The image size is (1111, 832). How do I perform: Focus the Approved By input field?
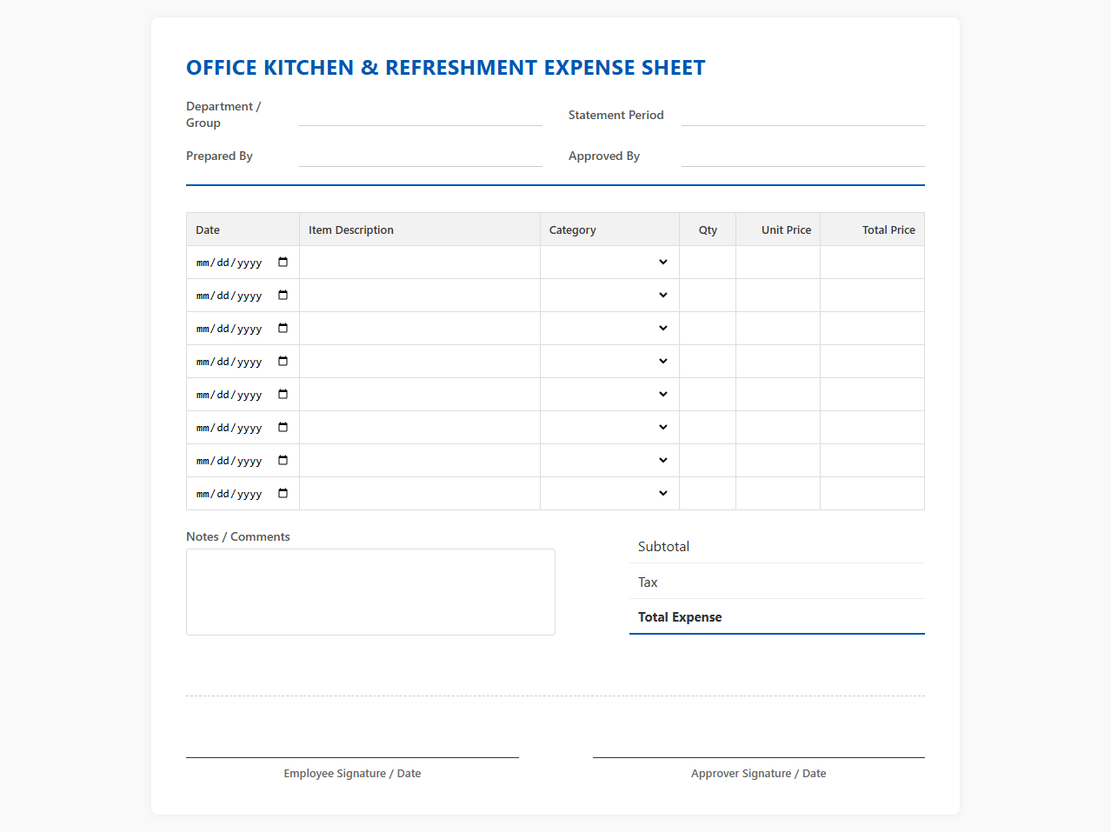tap(803, 156)
